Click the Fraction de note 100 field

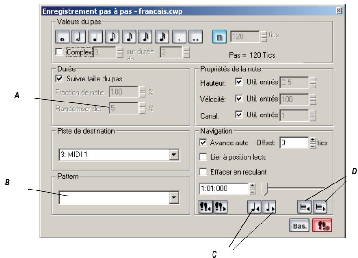124,92
